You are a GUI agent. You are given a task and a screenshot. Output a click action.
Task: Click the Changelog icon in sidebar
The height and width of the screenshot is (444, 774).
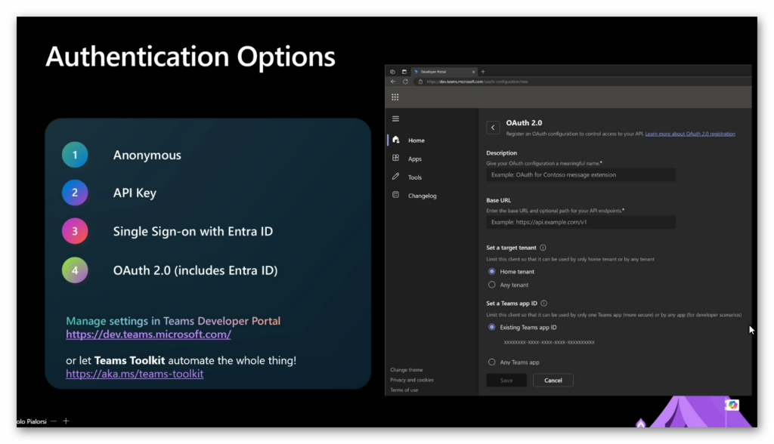(x=396, y=196)
